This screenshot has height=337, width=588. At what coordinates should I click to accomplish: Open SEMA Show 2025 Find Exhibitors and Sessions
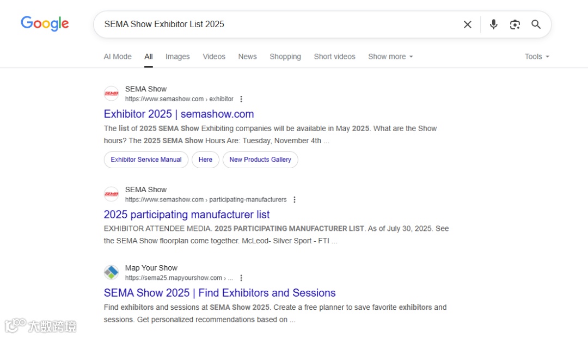(x=220, y=293)
